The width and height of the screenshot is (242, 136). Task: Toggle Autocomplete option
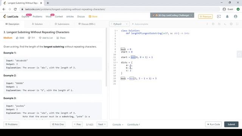(x=140, y=24)
